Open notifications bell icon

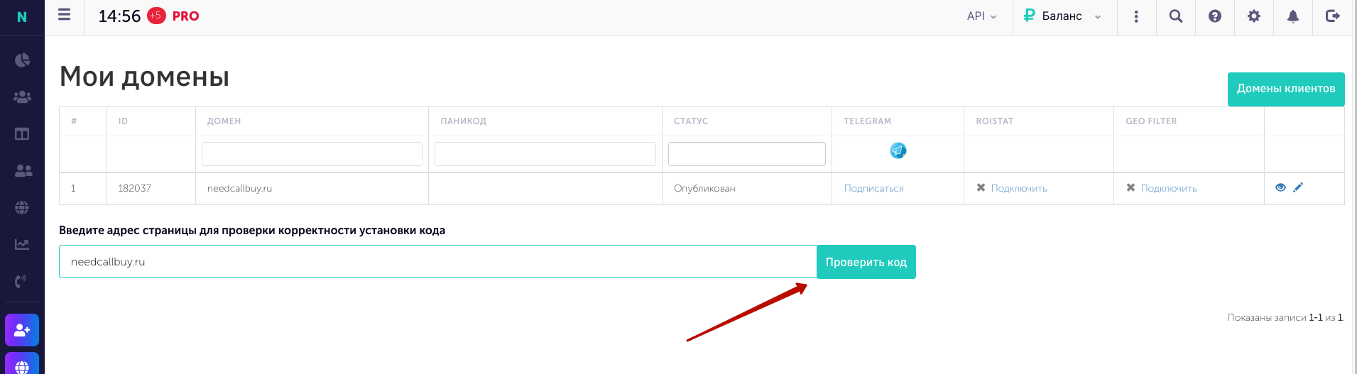pos(1293,16)
